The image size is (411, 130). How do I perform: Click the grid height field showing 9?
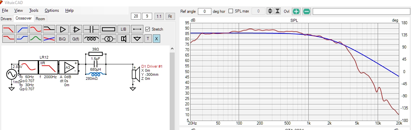(147, 16)
